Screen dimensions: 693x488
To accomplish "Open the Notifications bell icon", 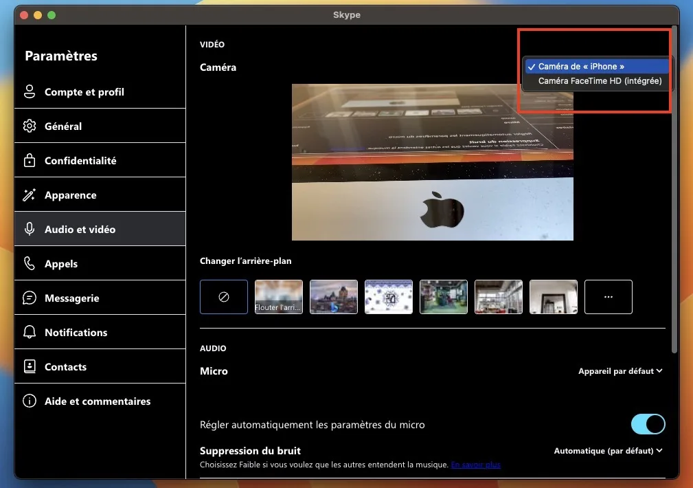I will click(x=29, y=332).
